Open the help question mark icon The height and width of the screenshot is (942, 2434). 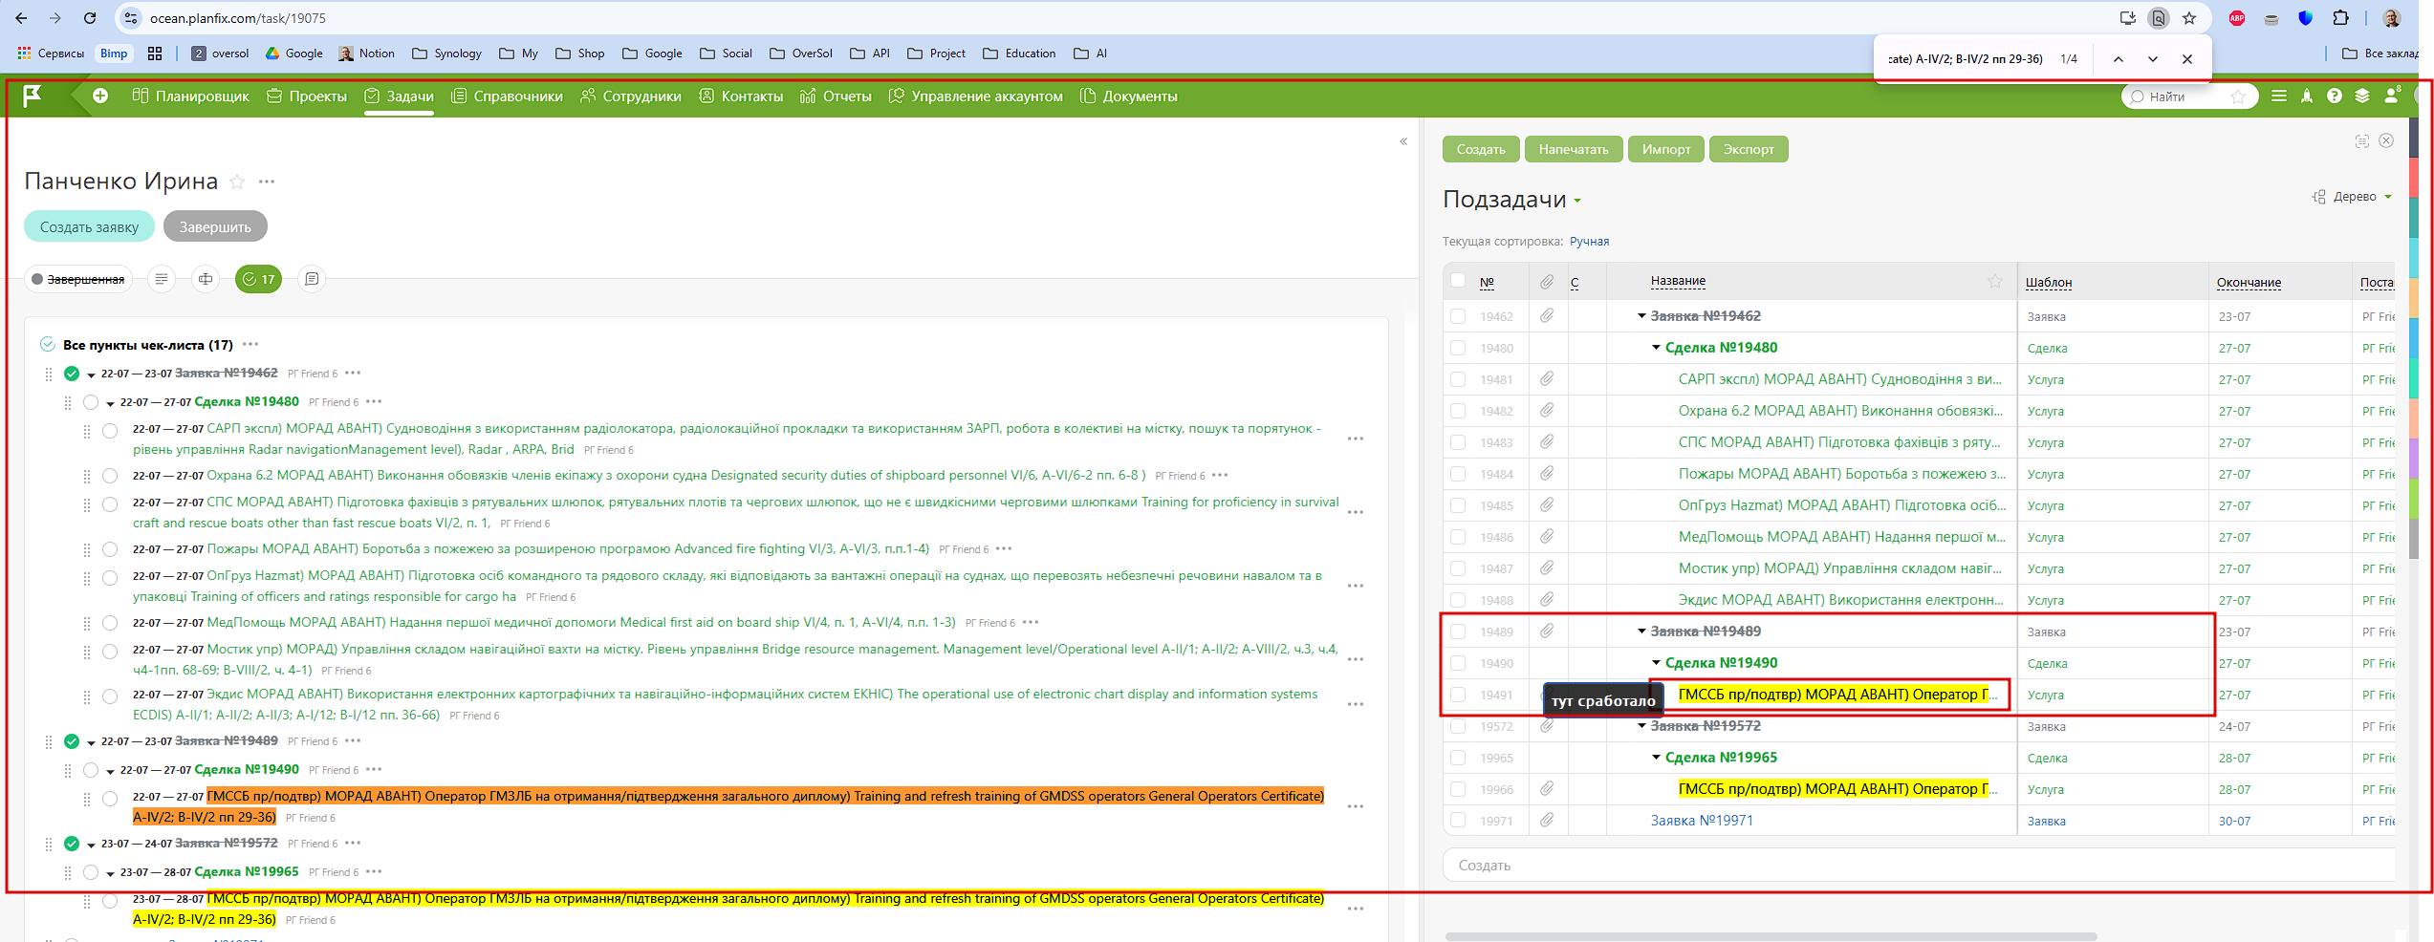(2335, 96)
